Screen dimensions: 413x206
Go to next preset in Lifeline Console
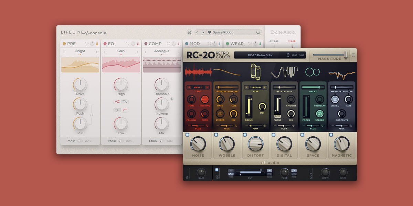[x=203, y=32]
